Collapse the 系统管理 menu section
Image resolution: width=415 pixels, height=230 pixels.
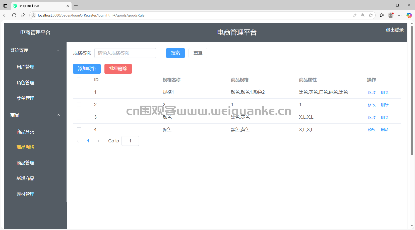(x=35, y=51)
